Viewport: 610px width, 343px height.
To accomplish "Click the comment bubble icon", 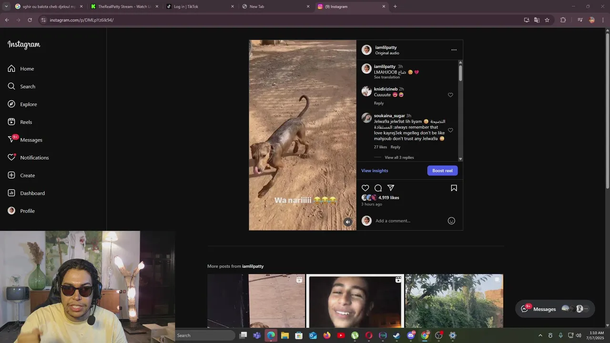I will click(x=378, y=188).
